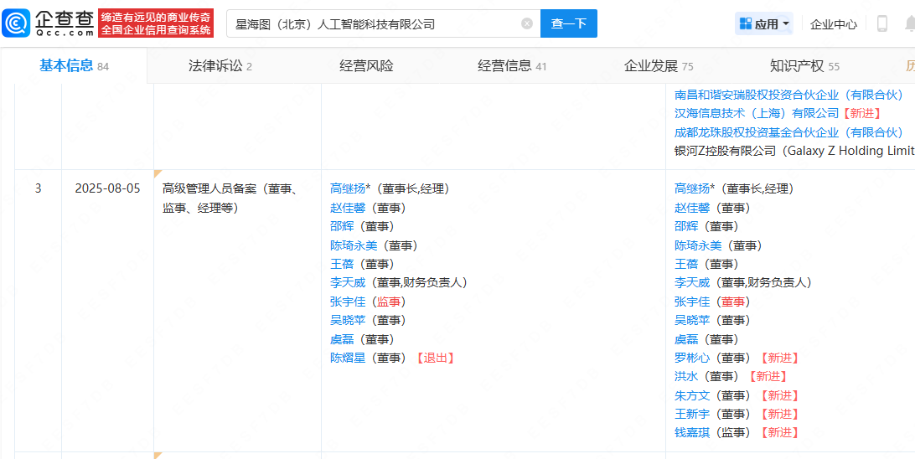915x459 pixels.
Task: Open 罗彬心 newly added director link
Action: pyautogui.click(x=692, y=358)
